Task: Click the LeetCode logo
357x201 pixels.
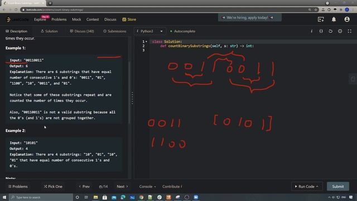Action: [x=17, y=20]
